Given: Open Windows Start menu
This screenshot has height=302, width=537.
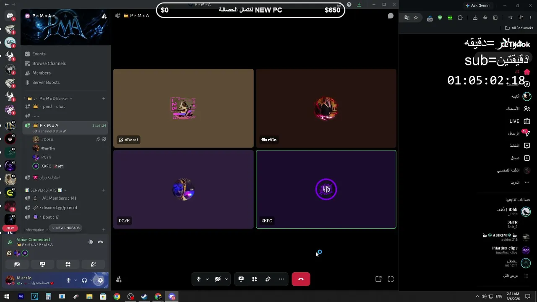Looking at the screenshot, I should [x=7, y=297].
